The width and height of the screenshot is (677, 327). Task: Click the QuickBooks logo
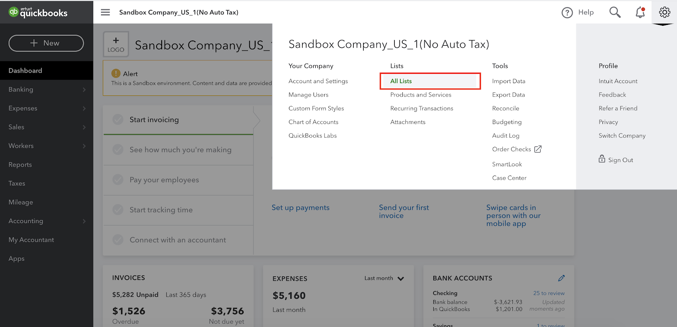point(38,12)
